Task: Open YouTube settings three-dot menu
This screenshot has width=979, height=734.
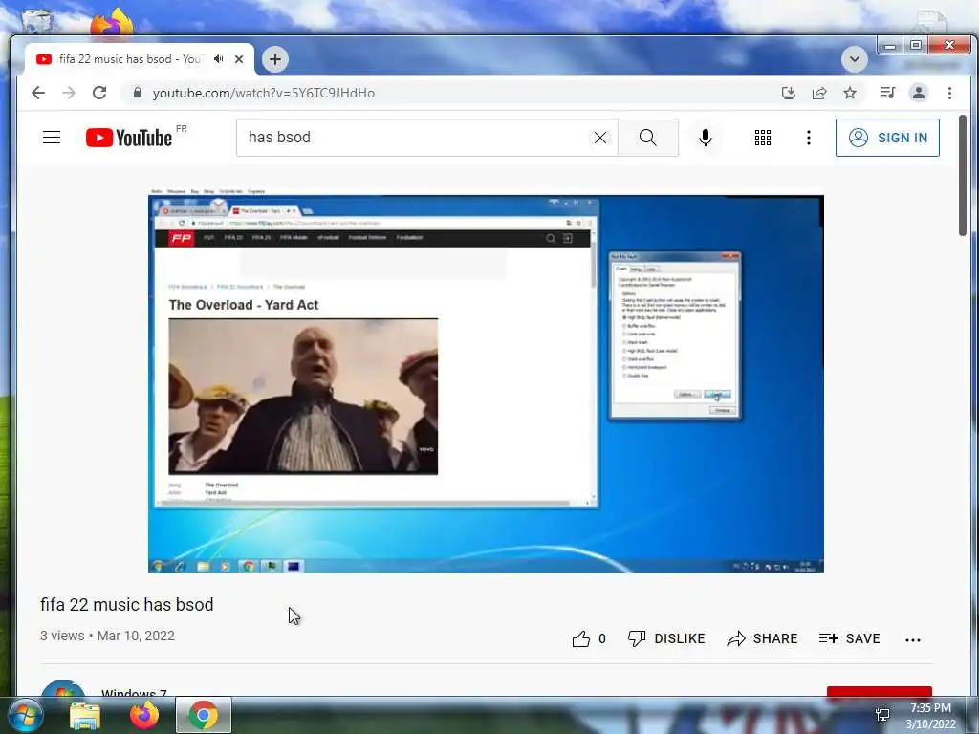Action: click(809, 138)
